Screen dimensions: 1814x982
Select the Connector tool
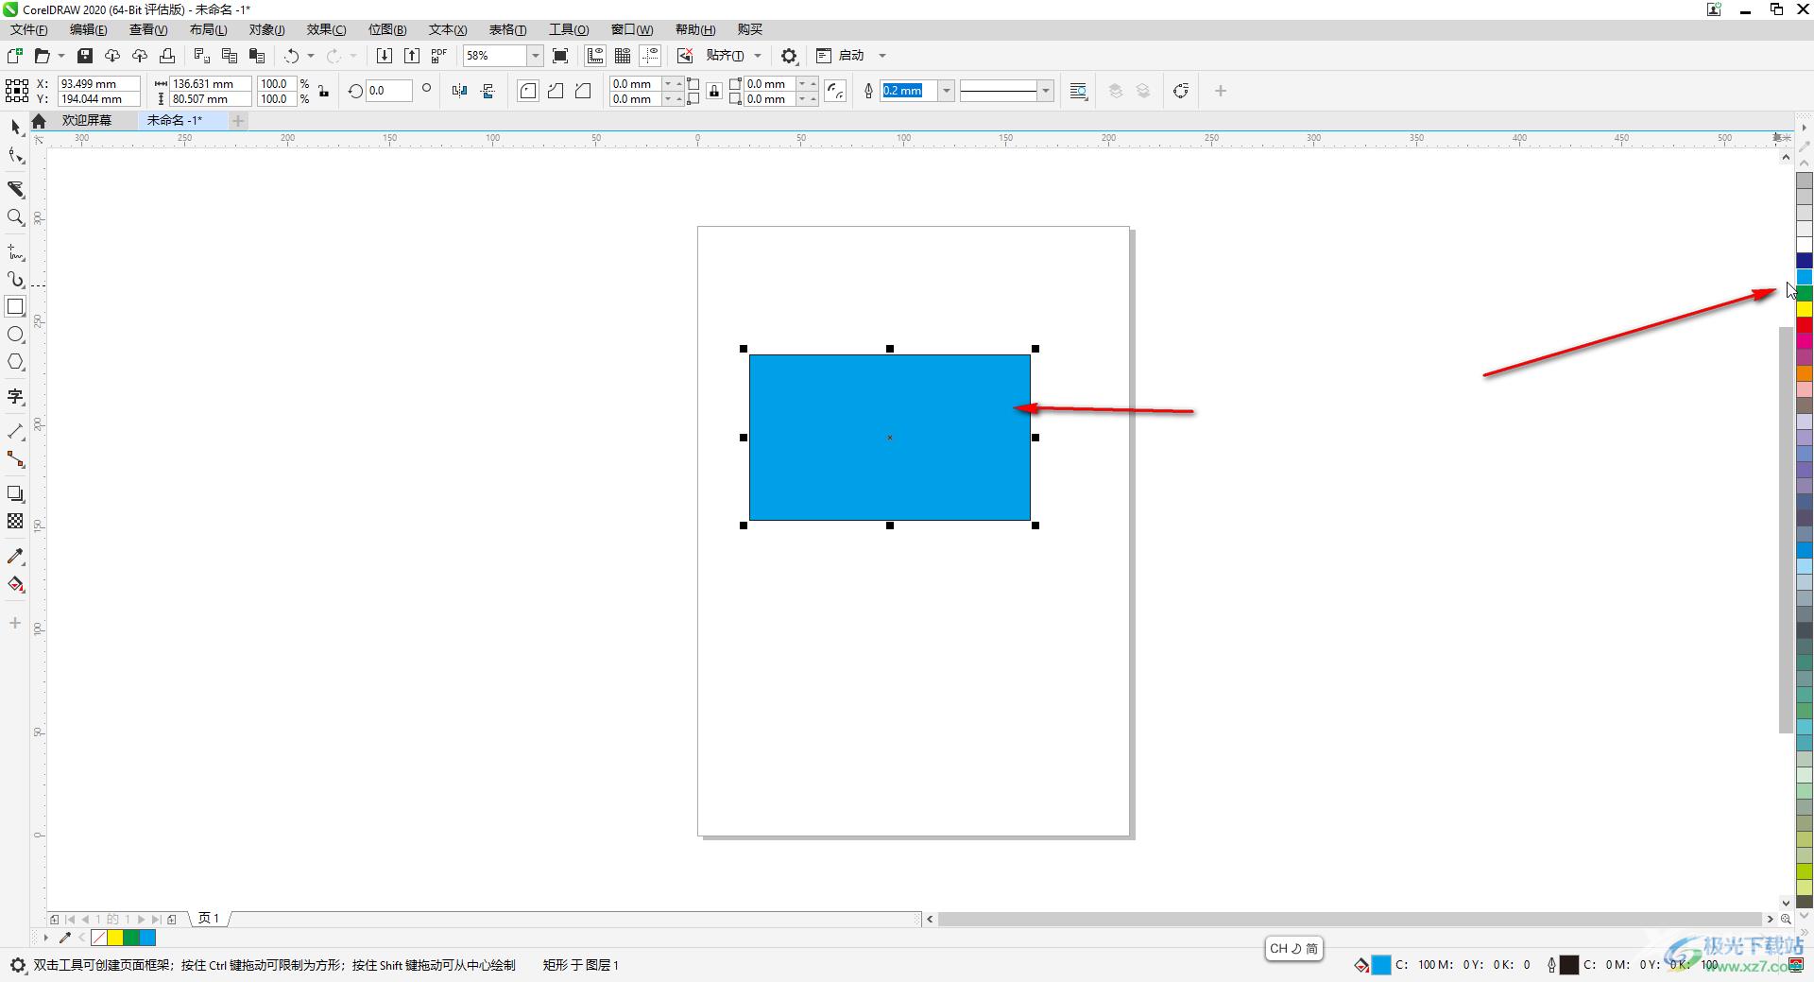(15, 459)
